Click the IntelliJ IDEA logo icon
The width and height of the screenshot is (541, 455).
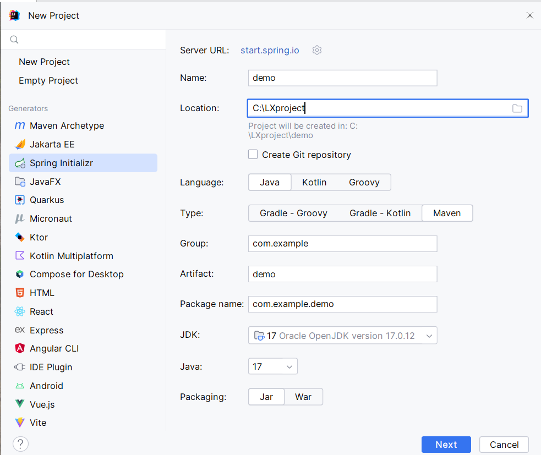point(14,15)
